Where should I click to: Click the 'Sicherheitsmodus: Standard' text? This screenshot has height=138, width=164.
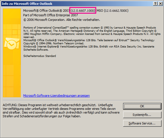pyautogui.click(x=40, y=56)
